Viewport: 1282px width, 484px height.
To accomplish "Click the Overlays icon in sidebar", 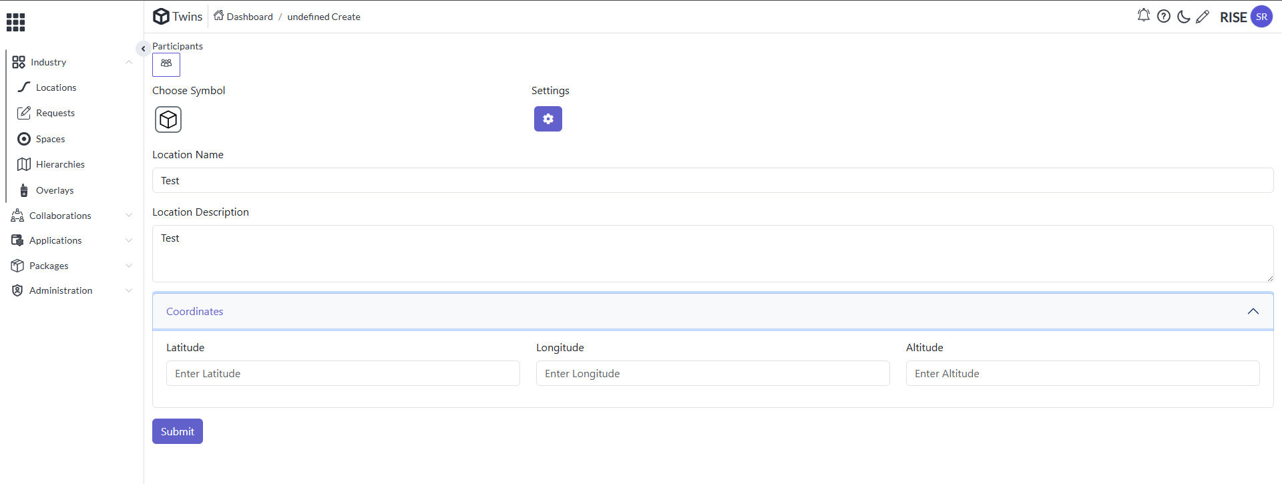I will coord(24,190).
